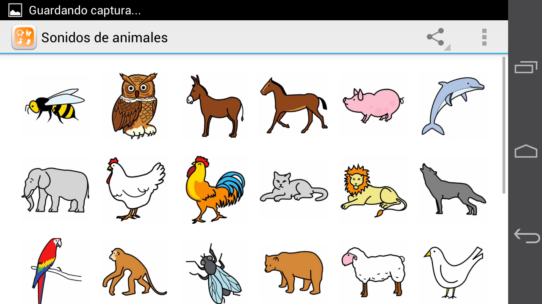Open the three-dot overflow menu
Viewport: 542px width, 304px height.
pos(484,37)
